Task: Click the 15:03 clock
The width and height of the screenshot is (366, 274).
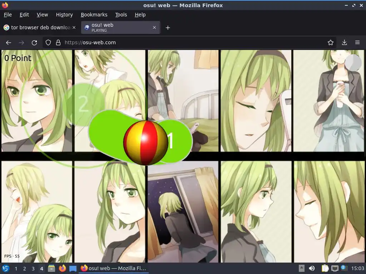Action: click(x=357, y=268)
